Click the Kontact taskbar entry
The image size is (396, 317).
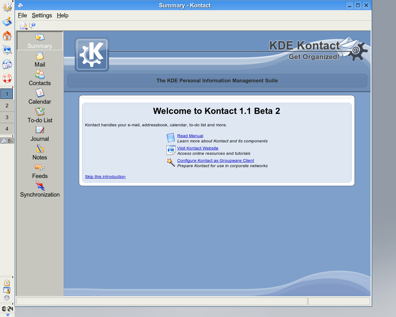[7, 141]
